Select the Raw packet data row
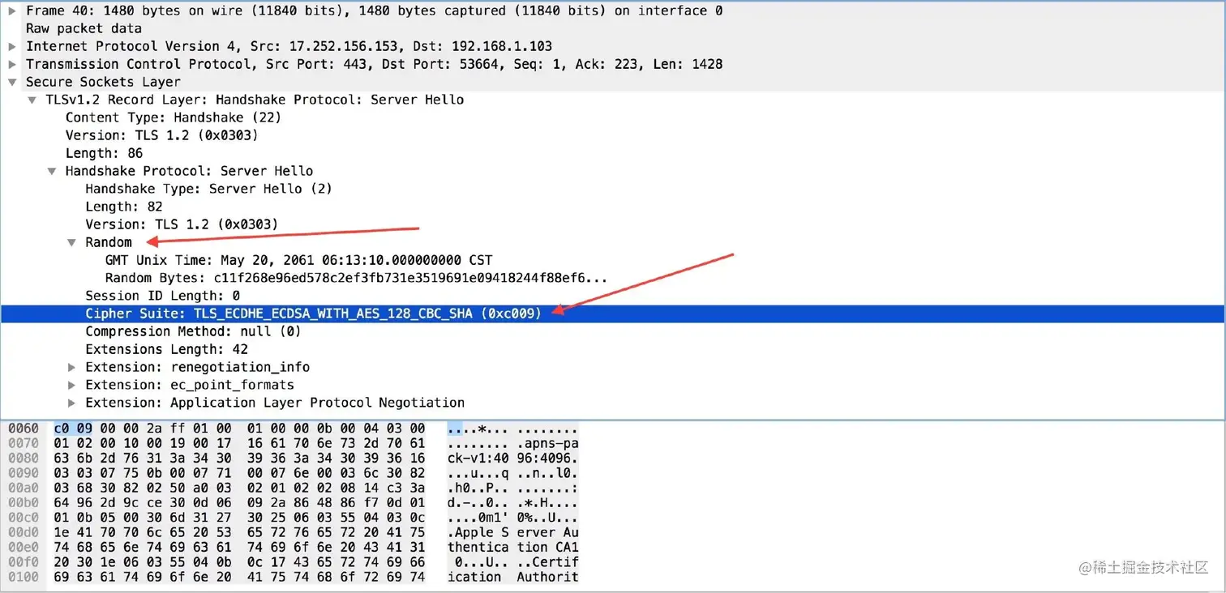1226x593 pixels. tap(613, 28)
